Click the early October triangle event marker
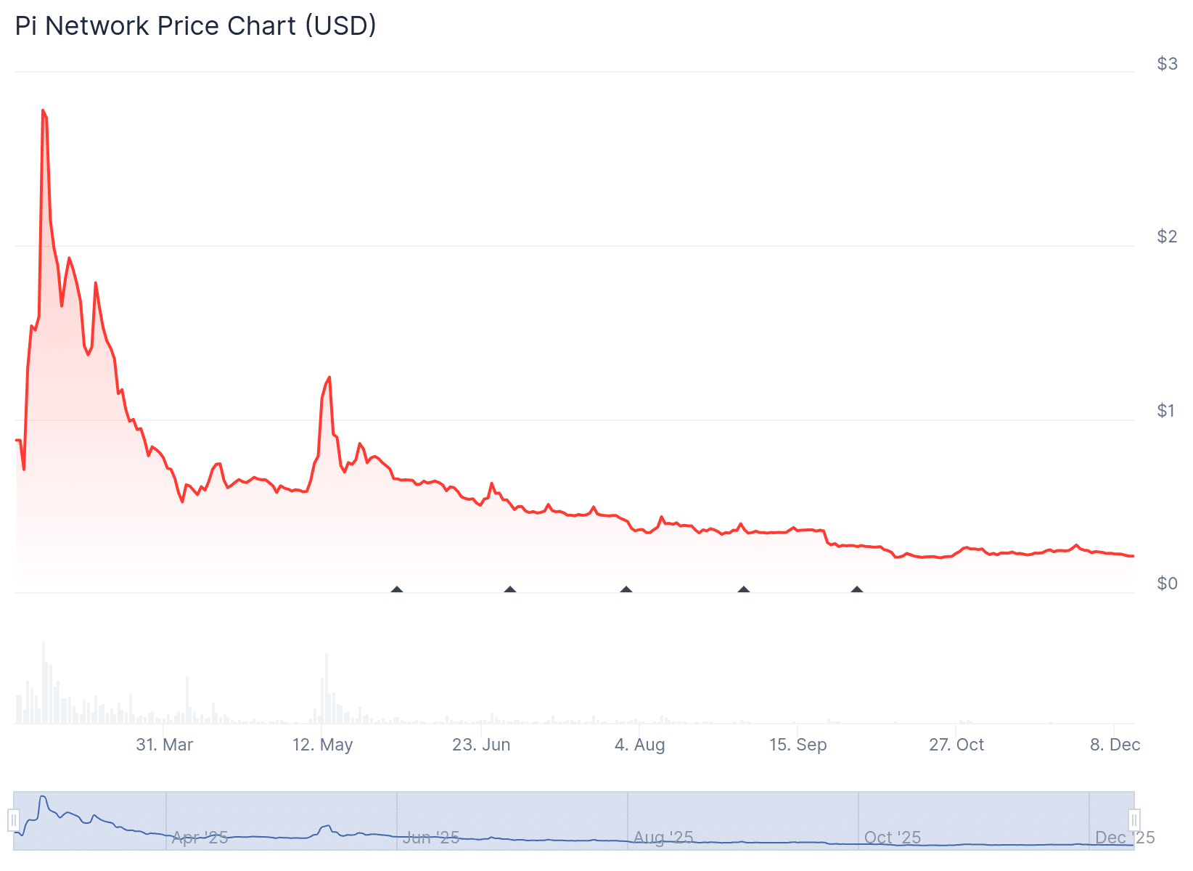This screenshot has height=871, width=1193. coord(857,589)
